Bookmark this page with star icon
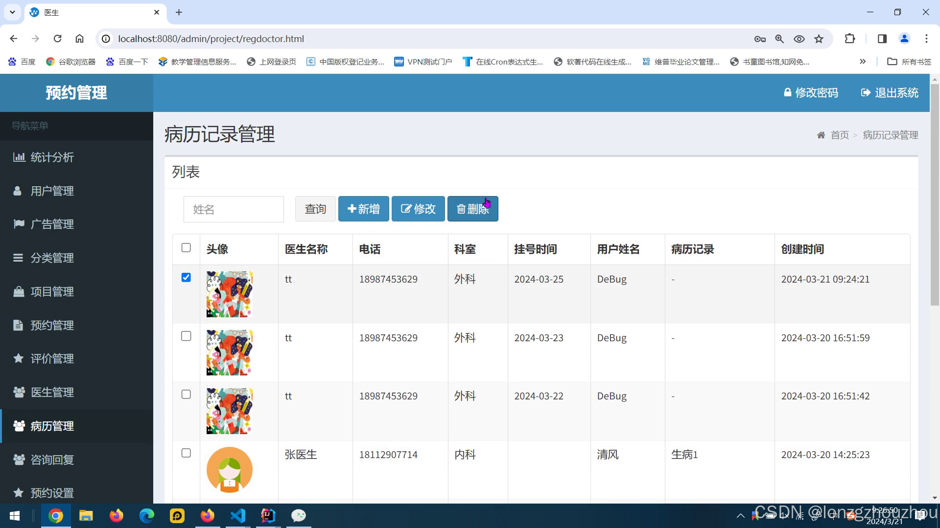Image resolution: width=940 pixels, height=528 pixels. [x=819, y=39]
